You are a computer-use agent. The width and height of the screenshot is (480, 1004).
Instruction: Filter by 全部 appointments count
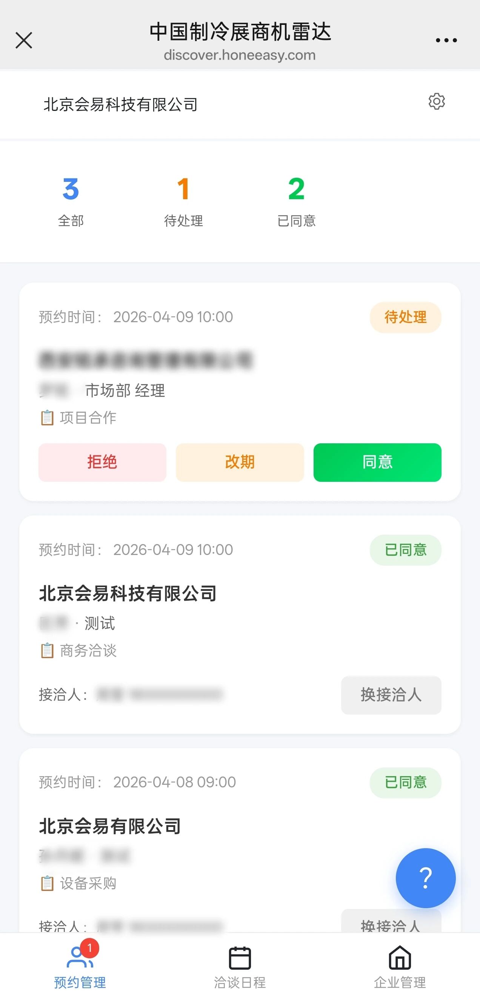pyautogui.click(x=71, y=201)
